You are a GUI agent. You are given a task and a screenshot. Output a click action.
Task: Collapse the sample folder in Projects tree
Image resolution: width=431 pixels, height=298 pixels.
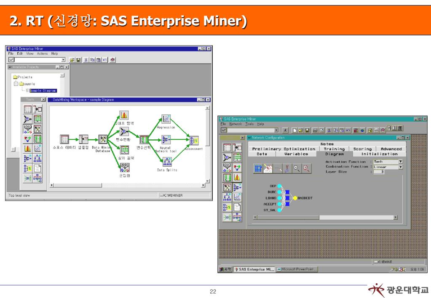click(16, 84)
